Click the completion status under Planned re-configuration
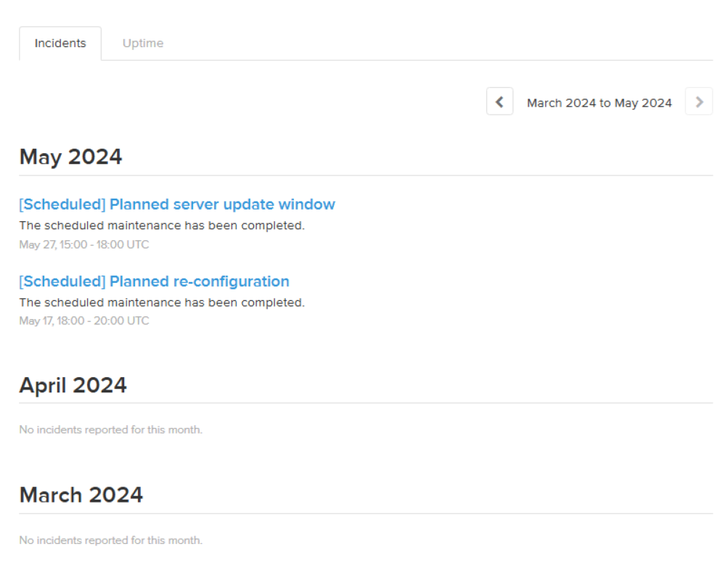The width and height of the screenshot is (725, 565). [x=162, y=302]
